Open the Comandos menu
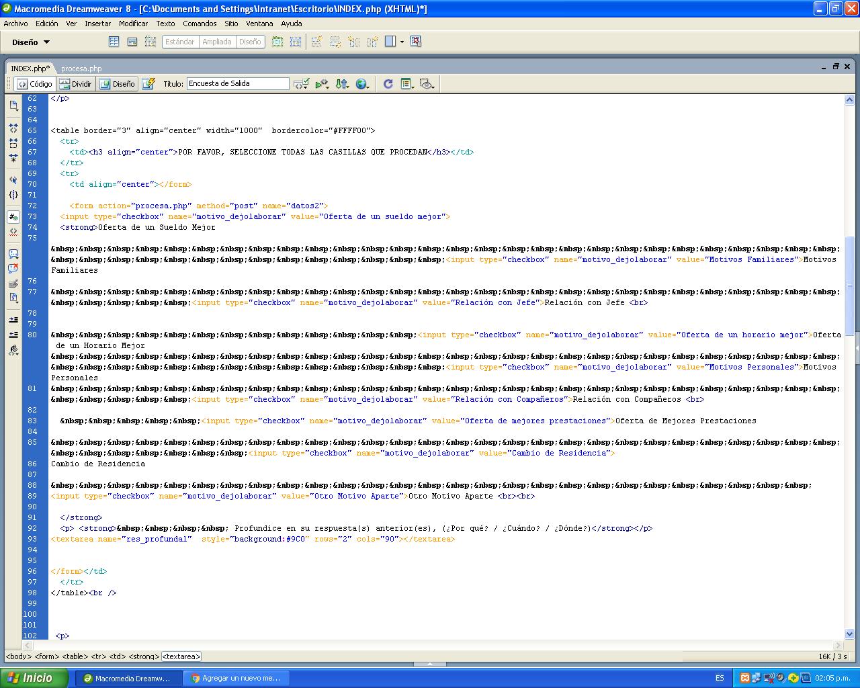This screenshot has height=688, width=860. coord(200,24)
